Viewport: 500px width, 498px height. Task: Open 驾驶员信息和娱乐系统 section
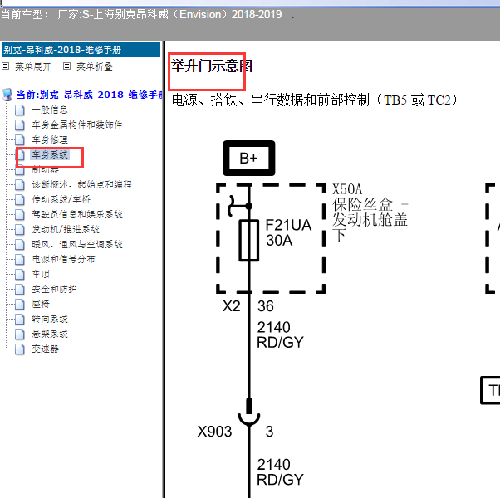77,214
